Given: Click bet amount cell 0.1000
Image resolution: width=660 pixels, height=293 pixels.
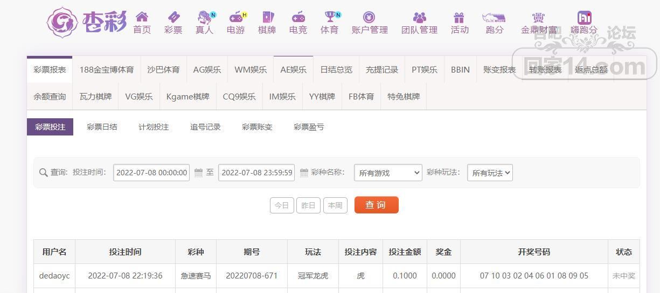Looking at the screenshot, I should tap(405, 276).
